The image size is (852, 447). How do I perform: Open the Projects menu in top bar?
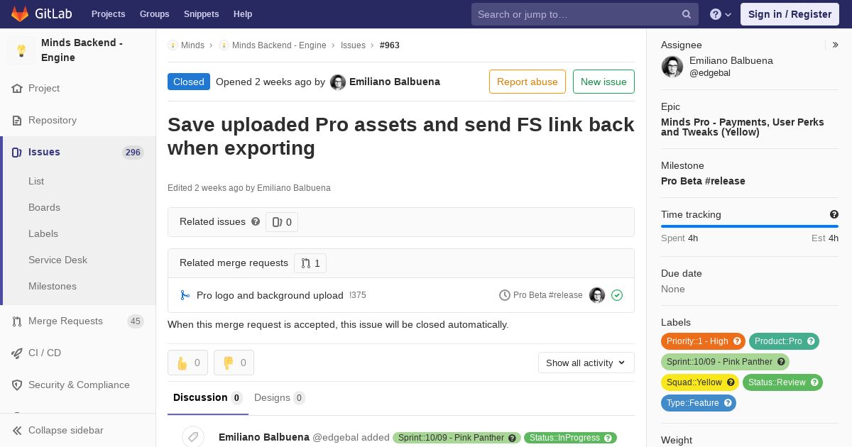tap(108, 14)
